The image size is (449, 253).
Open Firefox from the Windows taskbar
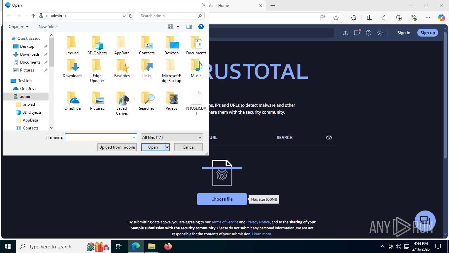coord(168,246)
